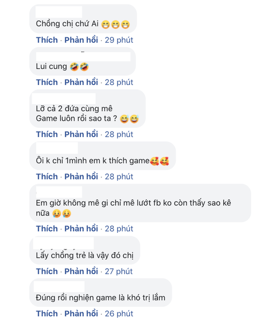
Task: Like the "nghiện game là khó trị" comment
Action: (x=47, y=313)
